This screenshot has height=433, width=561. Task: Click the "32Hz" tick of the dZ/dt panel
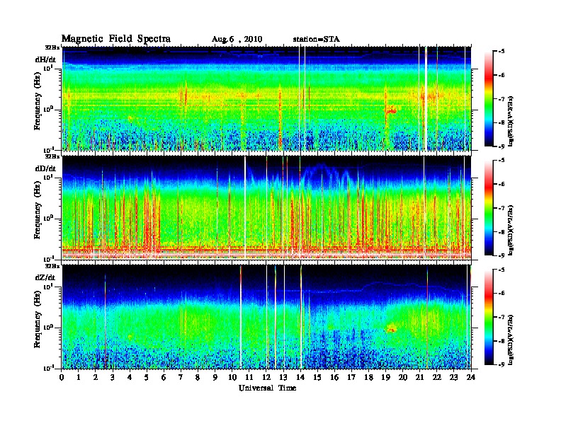click(x=52, y=266)
